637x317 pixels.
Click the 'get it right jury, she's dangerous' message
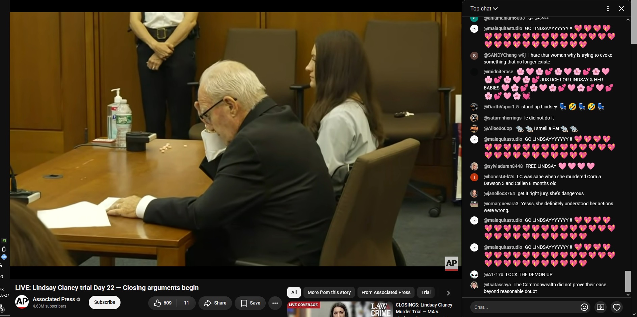coord(551,193)
